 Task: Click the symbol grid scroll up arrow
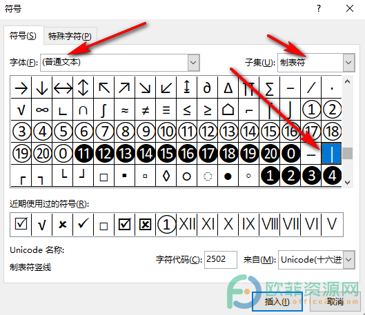(x=348, y=81)
